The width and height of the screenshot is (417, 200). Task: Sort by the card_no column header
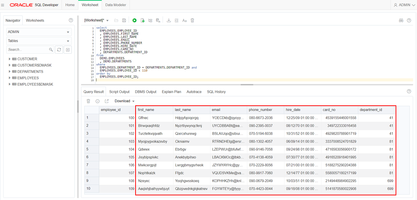click(x=339, y=110)
